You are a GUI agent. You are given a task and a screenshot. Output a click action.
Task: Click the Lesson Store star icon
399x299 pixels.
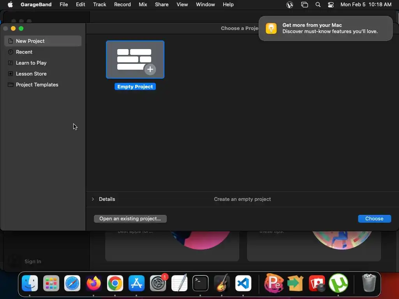pos(11,74)
